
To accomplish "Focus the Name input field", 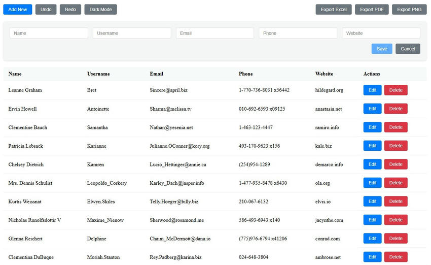I will (49, 33).
